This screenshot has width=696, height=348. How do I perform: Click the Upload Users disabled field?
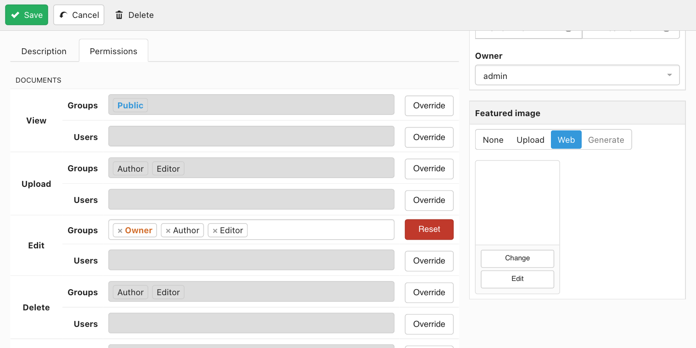(x=251, y=199)
